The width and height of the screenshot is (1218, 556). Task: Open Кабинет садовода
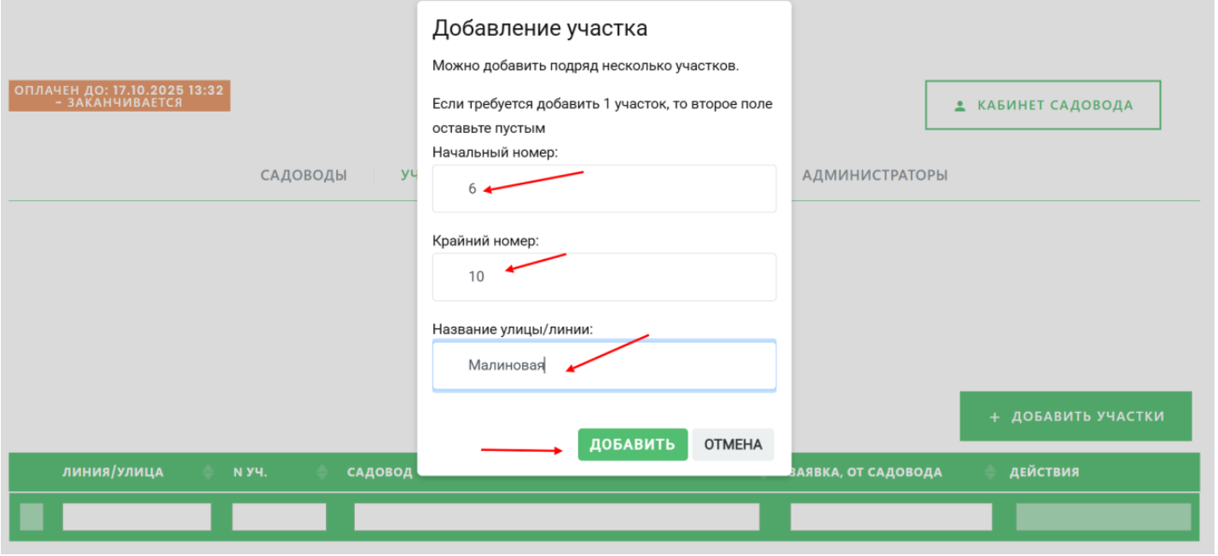click(x=1042, y=106)
